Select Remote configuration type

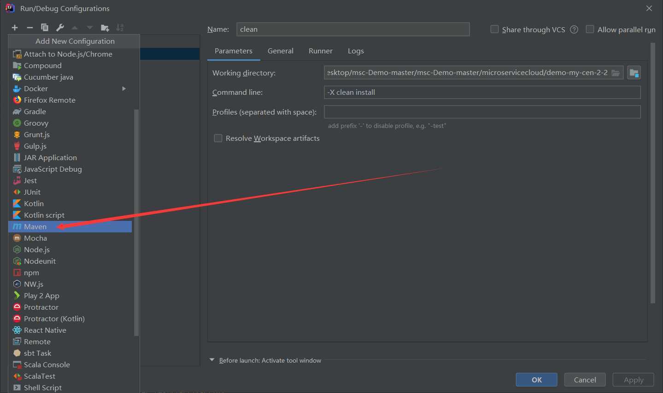[70, 341]
